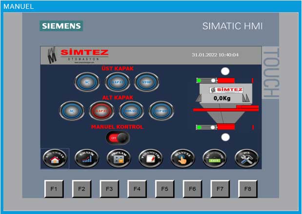This screenshot has width=302, height=214.
Task: Click the BYPASS button under ALT KAPAK
Action: tap(161, 111)
